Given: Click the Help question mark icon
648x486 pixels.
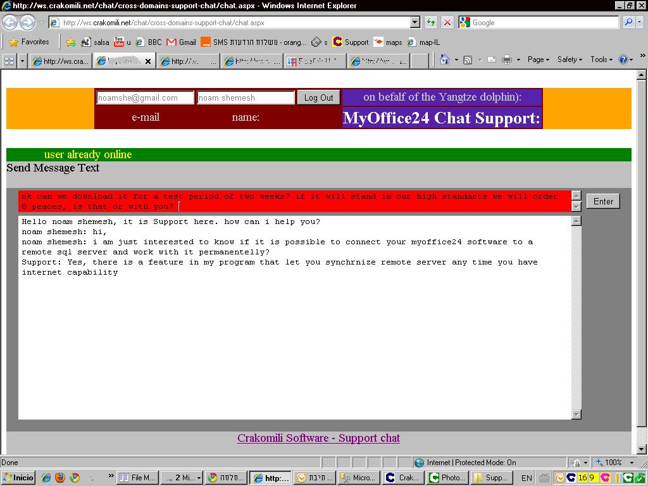Looking at the screenshot, I should point(623,59).
